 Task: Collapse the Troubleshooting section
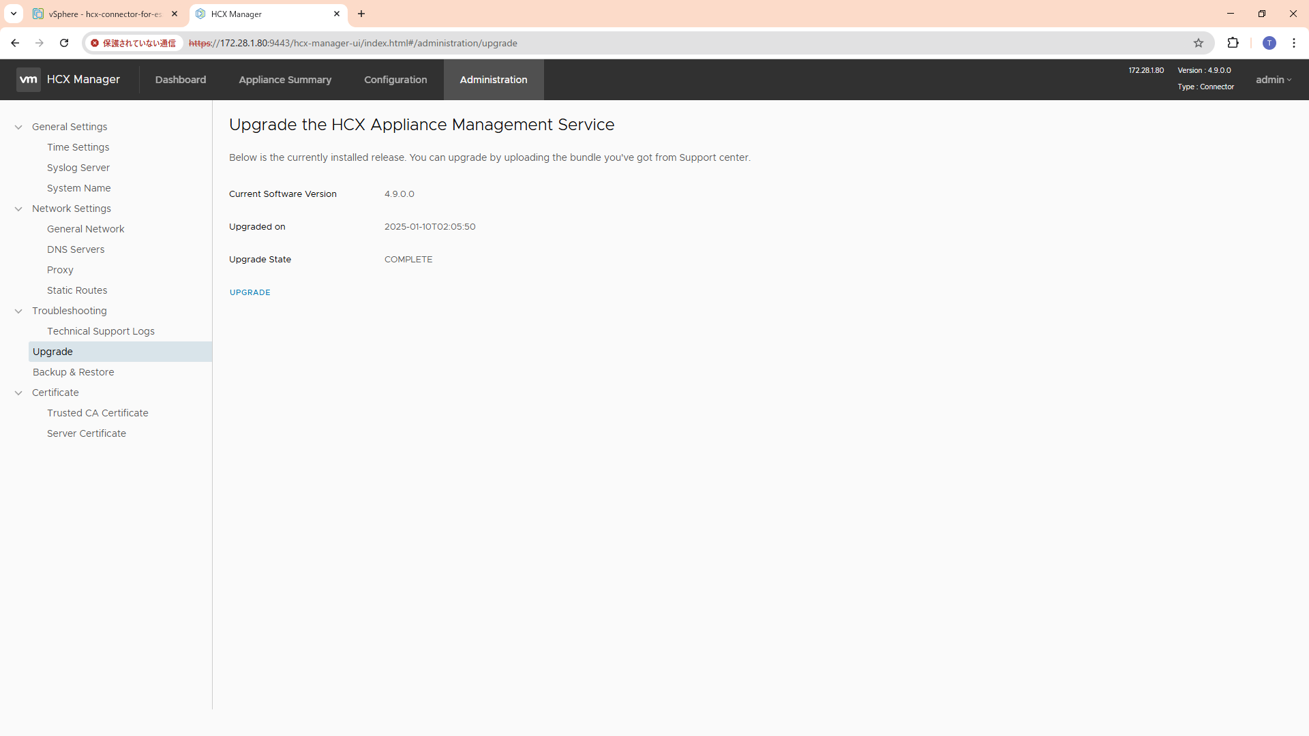click(19, 311)
